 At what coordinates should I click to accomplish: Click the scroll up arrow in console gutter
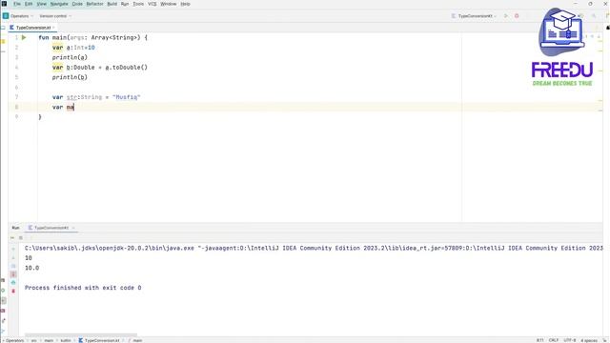(13, 249)
